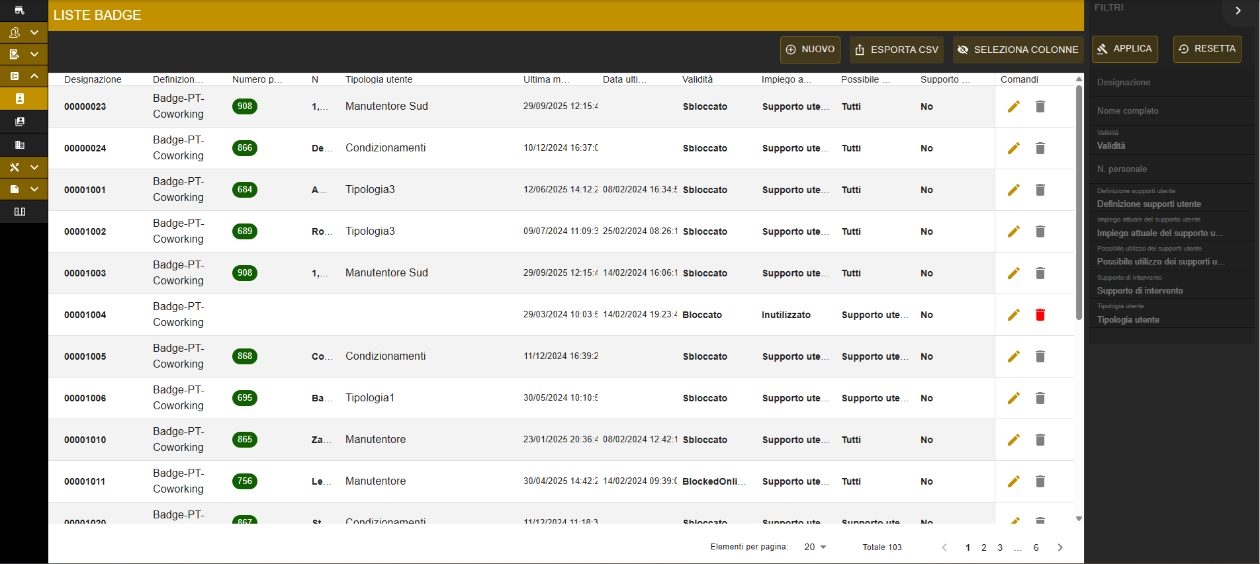
Task: Open Supporto di intervento filter dropdown
Action: click(x=1171, y=285)
